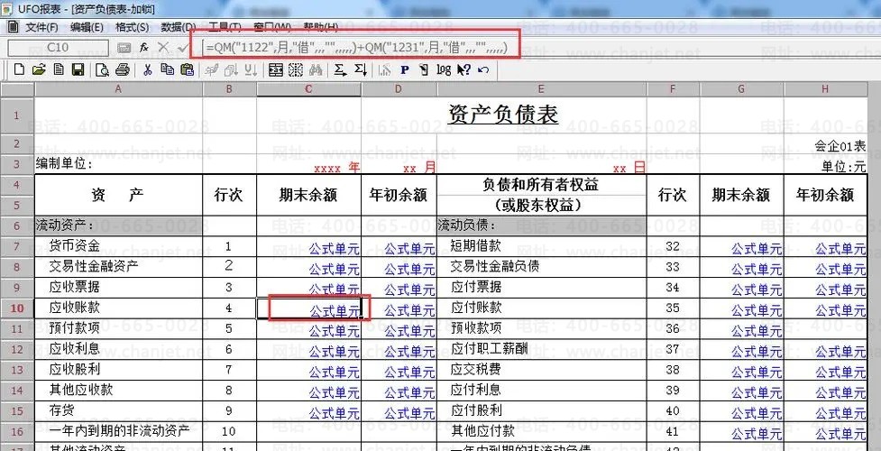Click the Cut (scissors) icon
Screen dimensions: 881x451
(x=148, y=69)
